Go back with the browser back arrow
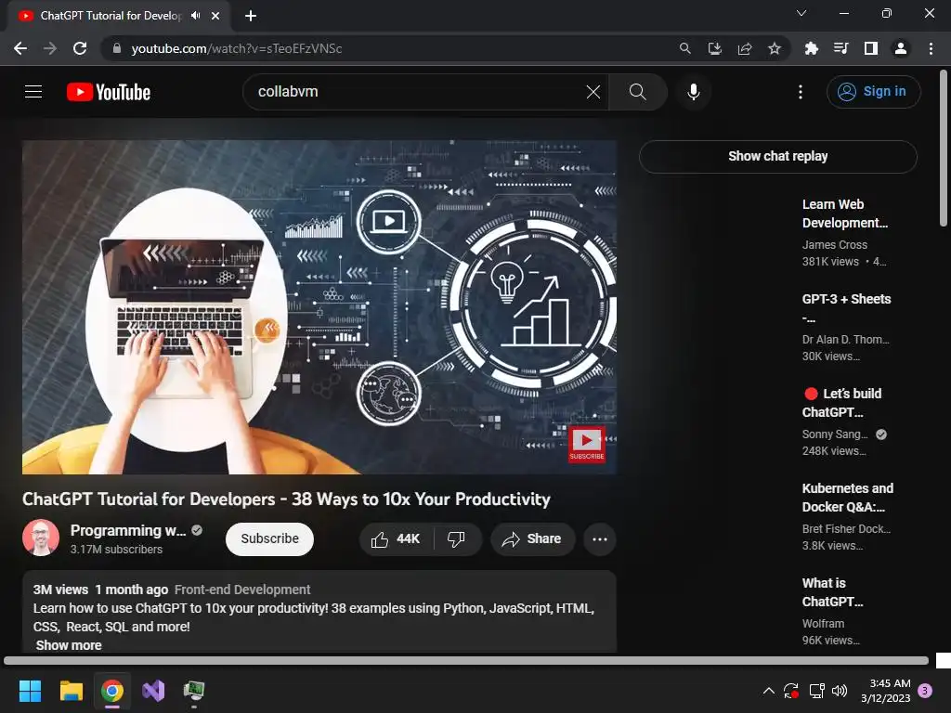The width and height of the screenshot is (951, 713). coord(20,48)
